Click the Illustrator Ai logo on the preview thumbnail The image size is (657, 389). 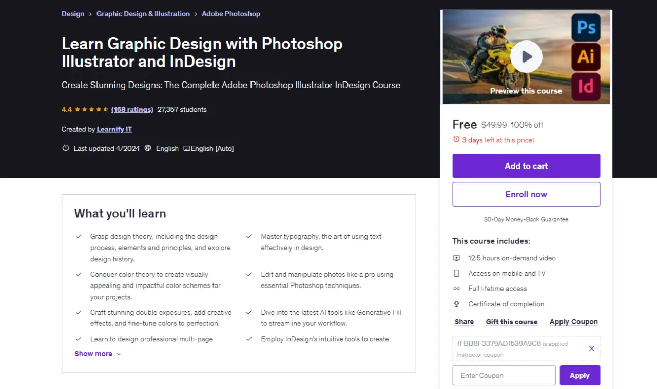[586, 56]
